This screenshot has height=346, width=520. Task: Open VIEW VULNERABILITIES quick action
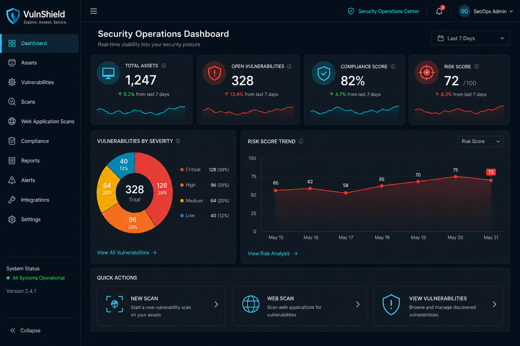click(x=438, y=306)
